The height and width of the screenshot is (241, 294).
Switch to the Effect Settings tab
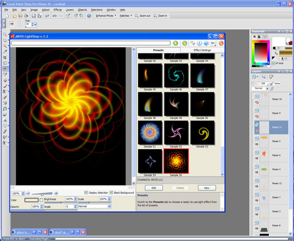202,50
